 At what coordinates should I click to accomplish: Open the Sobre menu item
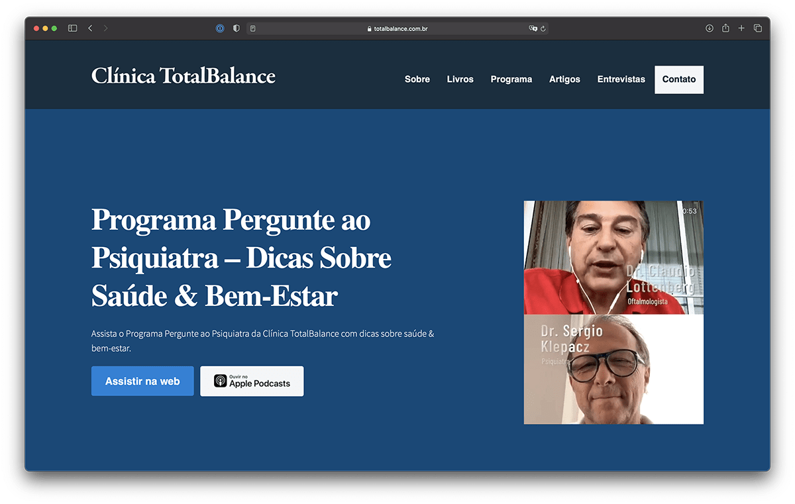coord(417,79)
